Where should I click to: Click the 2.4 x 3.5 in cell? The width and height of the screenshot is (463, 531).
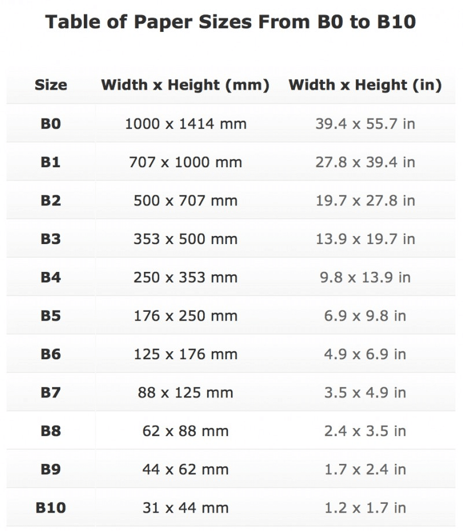[365, 431]
